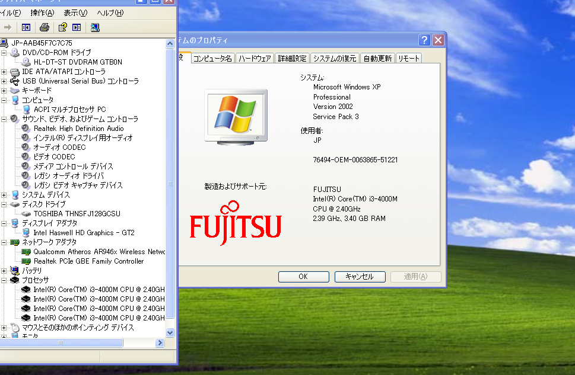Screen dimensions: 575x375
Task: Click the オーディオ CODEC speaker icon
Action: coord(26,148)
